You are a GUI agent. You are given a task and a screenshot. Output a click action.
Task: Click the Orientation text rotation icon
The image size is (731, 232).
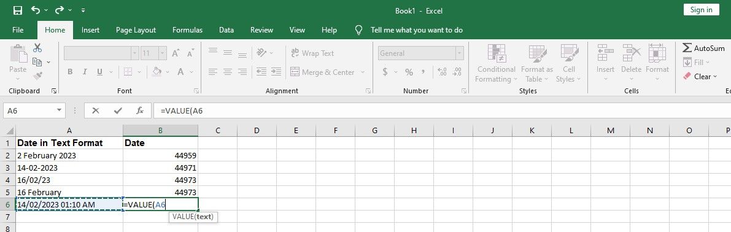262,53
